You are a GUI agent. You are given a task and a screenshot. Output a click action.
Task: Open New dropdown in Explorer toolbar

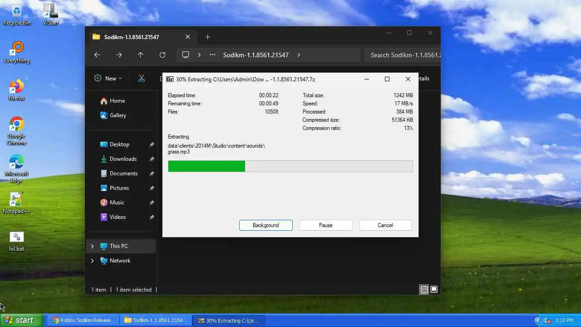[x=108, y=79]
